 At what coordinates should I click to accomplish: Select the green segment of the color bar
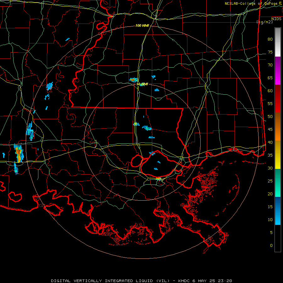tap(278, 183)
